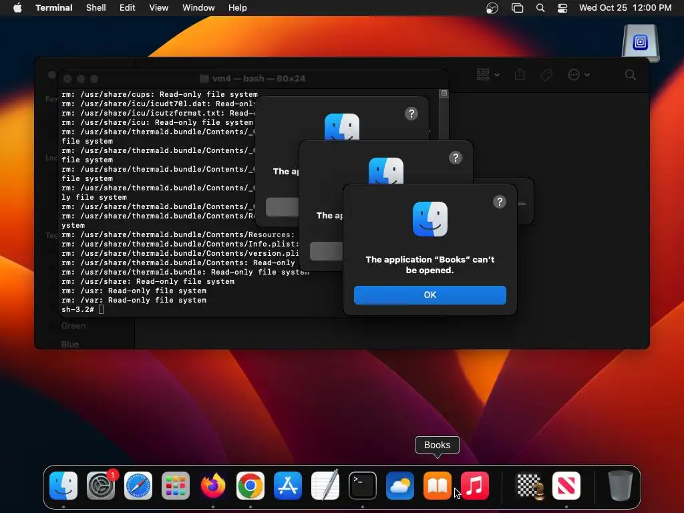Click the Siri-style menu bar status icon

click(x=492, y=8)
